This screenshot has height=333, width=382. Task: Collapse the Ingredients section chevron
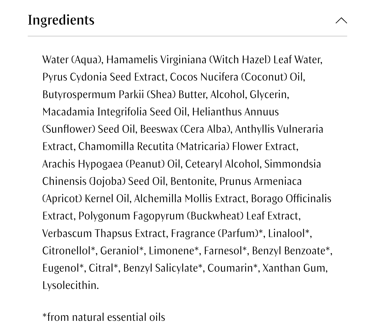click(341, 21)
